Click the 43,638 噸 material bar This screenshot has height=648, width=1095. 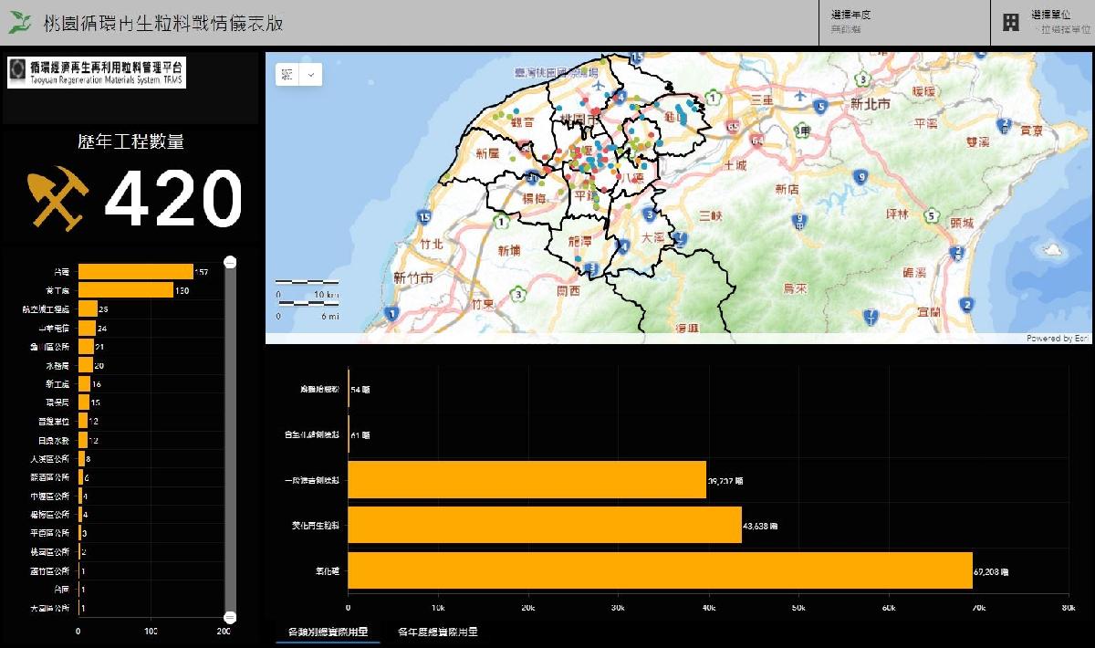[545, 525]
